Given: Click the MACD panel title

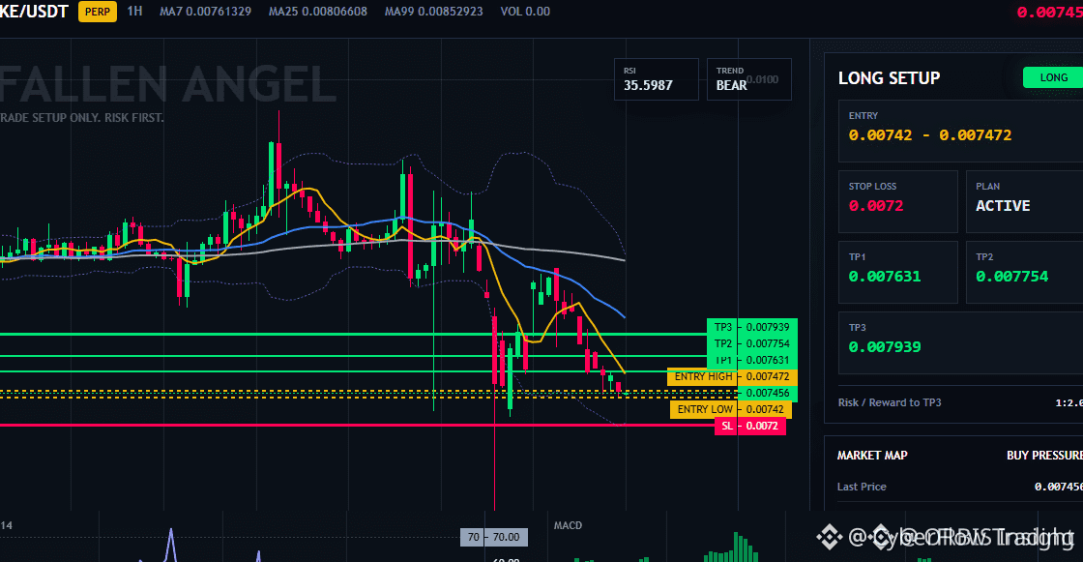Looking at the screenshot, I should (x=568, y=525).
